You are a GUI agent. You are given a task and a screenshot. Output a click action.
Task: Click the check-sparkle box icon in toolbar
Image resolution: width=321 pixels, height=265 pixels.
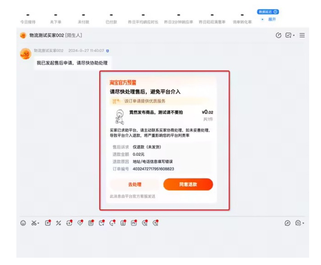[x=102, y=223]
